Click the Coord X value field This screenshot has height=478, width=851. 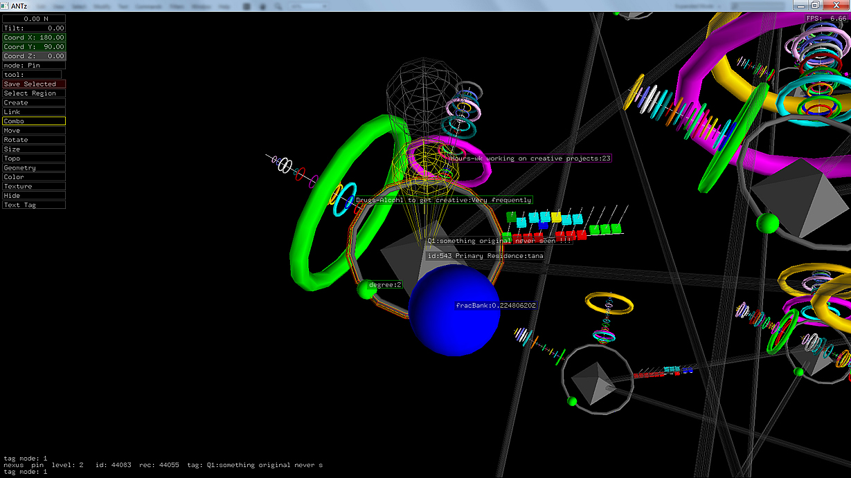coord(34,37)
